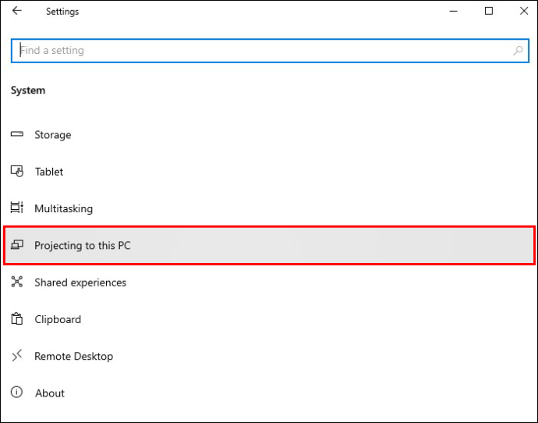
Task: Open Shared experiences settings
Action: 80,283
